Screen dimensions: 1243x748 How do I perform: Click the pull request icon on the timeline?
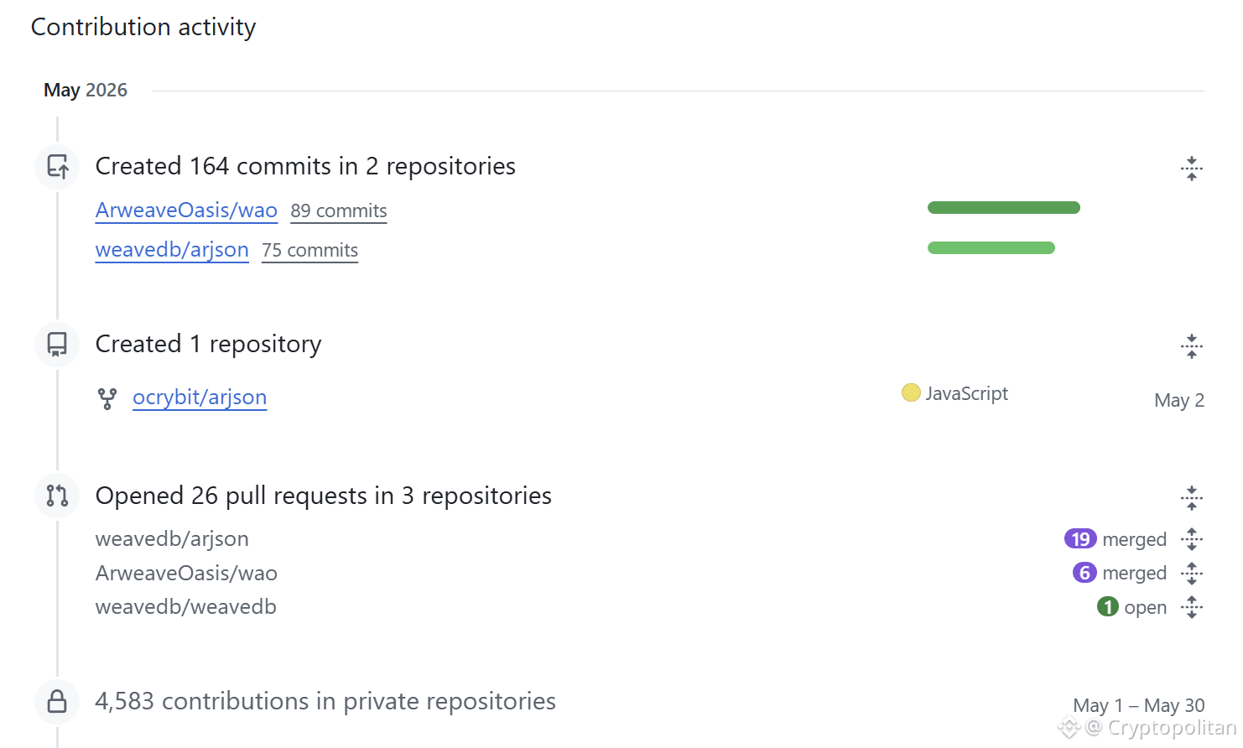coord(57,496)
